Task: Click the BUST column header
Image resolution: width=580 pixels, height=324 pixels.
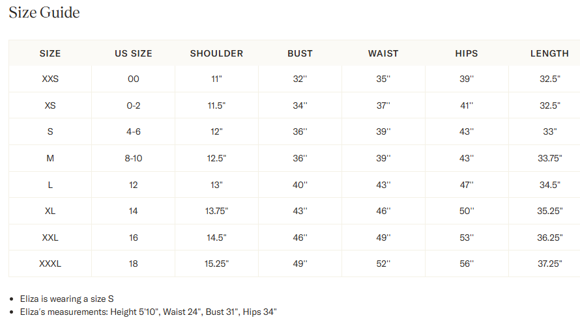Action: tap(300, 53)
